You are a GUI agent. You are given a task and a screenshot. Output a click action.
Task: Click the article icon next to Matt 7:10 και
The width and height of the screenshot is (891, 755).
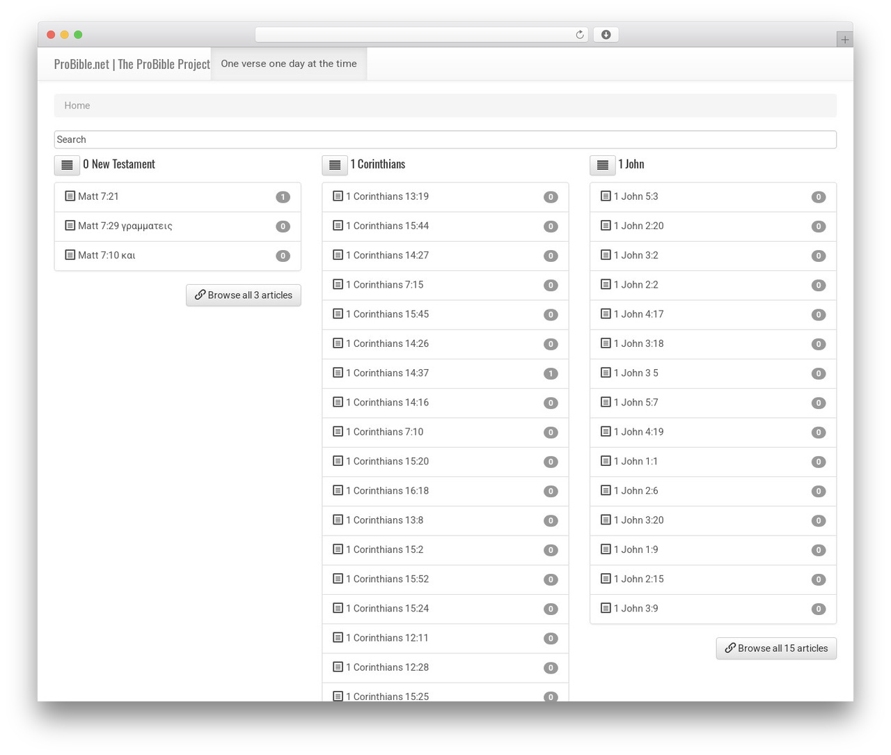pyautogui.click(x=70, y=255)
